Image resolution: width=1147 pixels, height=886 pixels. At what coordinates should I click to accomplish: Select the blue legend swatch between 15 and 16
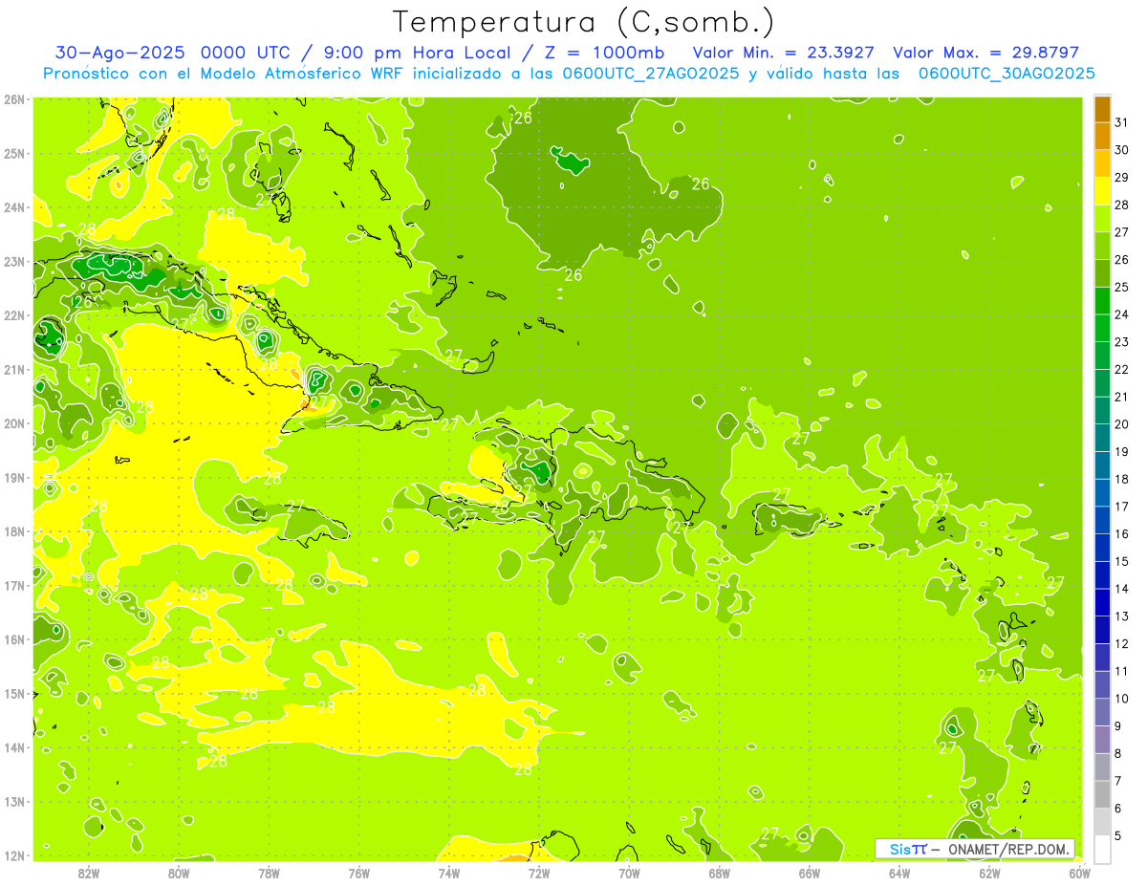coord(1102,548)
